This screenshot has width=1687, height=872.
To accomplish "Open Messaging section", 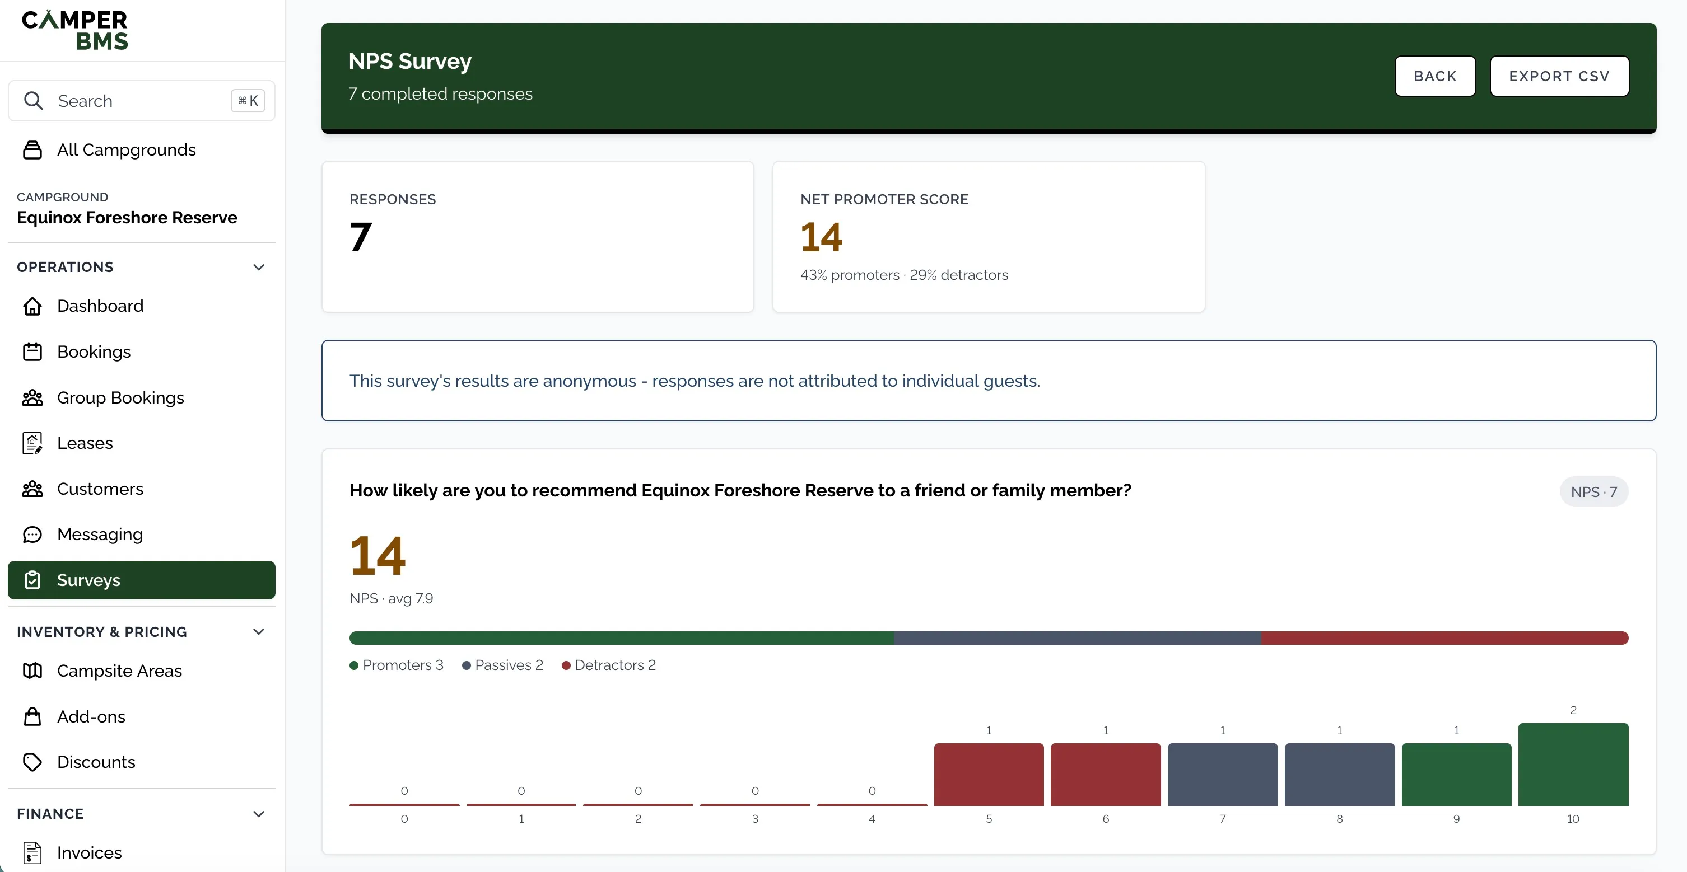I will coord(142,534).
